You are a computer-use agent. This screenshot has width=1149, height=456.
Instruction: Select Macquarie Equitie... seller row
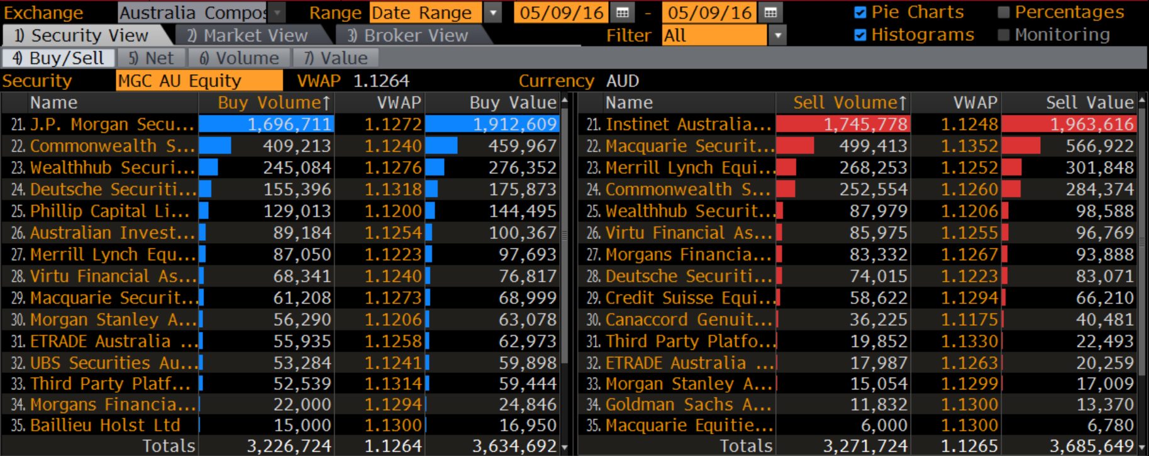(x=857, y=425)
